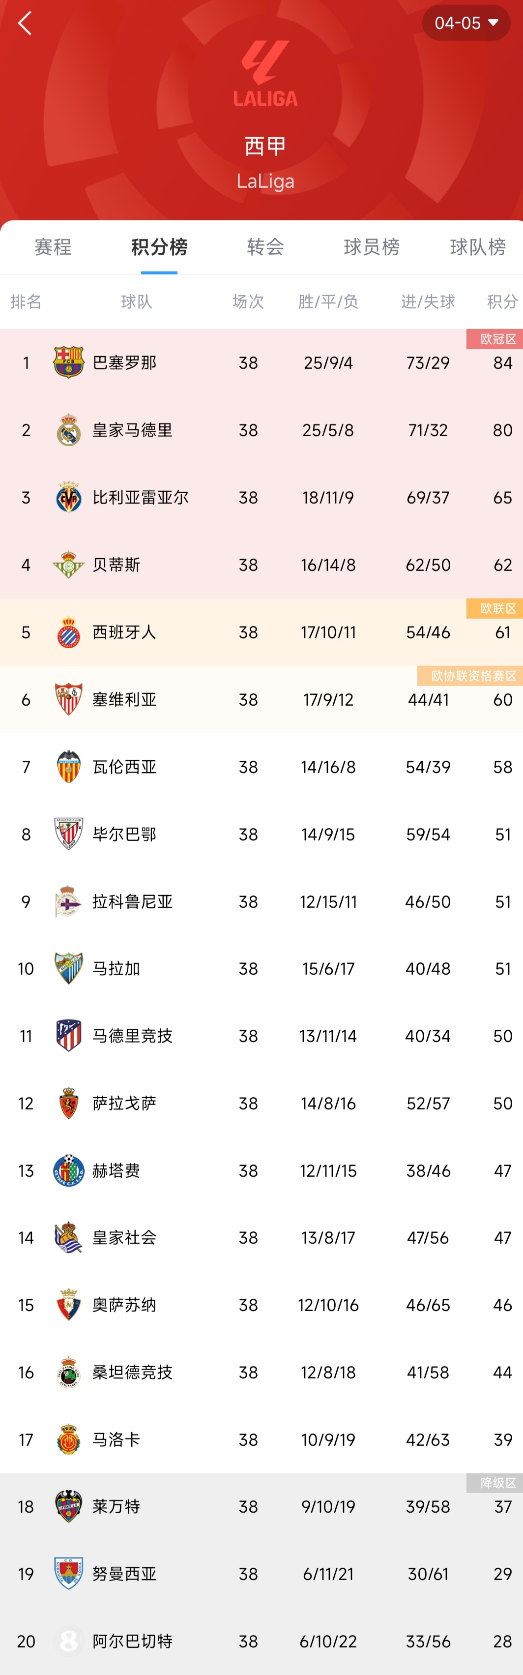Image resolution: width=523 pixels, height=1675 pixels.
Task: Tap the LaLiga logo in header
Action: 265,73
